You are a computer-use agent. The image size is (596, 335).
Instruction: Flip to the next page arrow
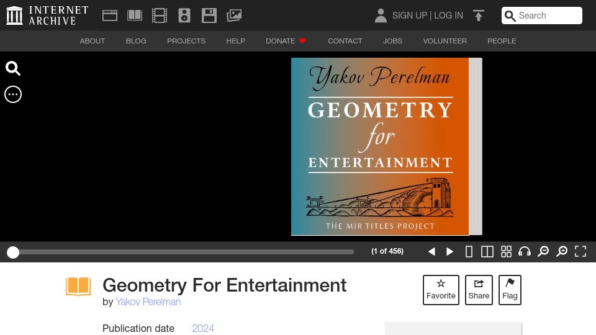click(x=449, y=251)
